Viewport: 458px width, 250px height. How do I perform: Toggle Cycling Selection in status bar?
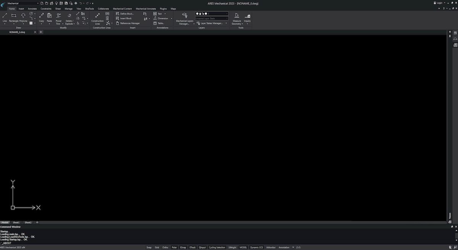pyautogui.click(x=217, y=247)
